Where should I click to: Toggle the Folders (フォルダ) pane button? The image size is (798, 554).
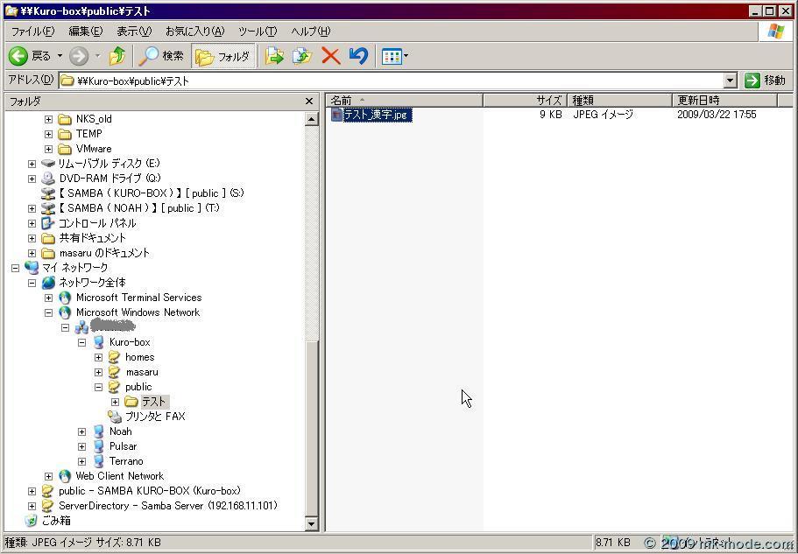(223, 56)
